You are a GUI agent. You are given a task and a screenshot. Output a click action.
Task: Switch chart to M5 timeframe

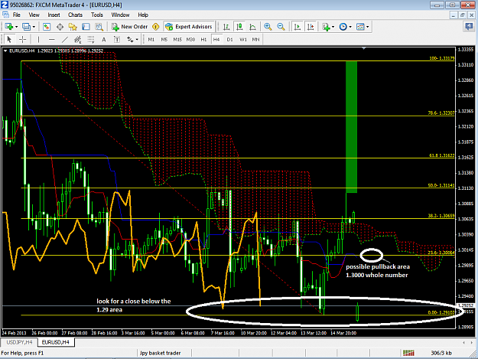[164, 39]
